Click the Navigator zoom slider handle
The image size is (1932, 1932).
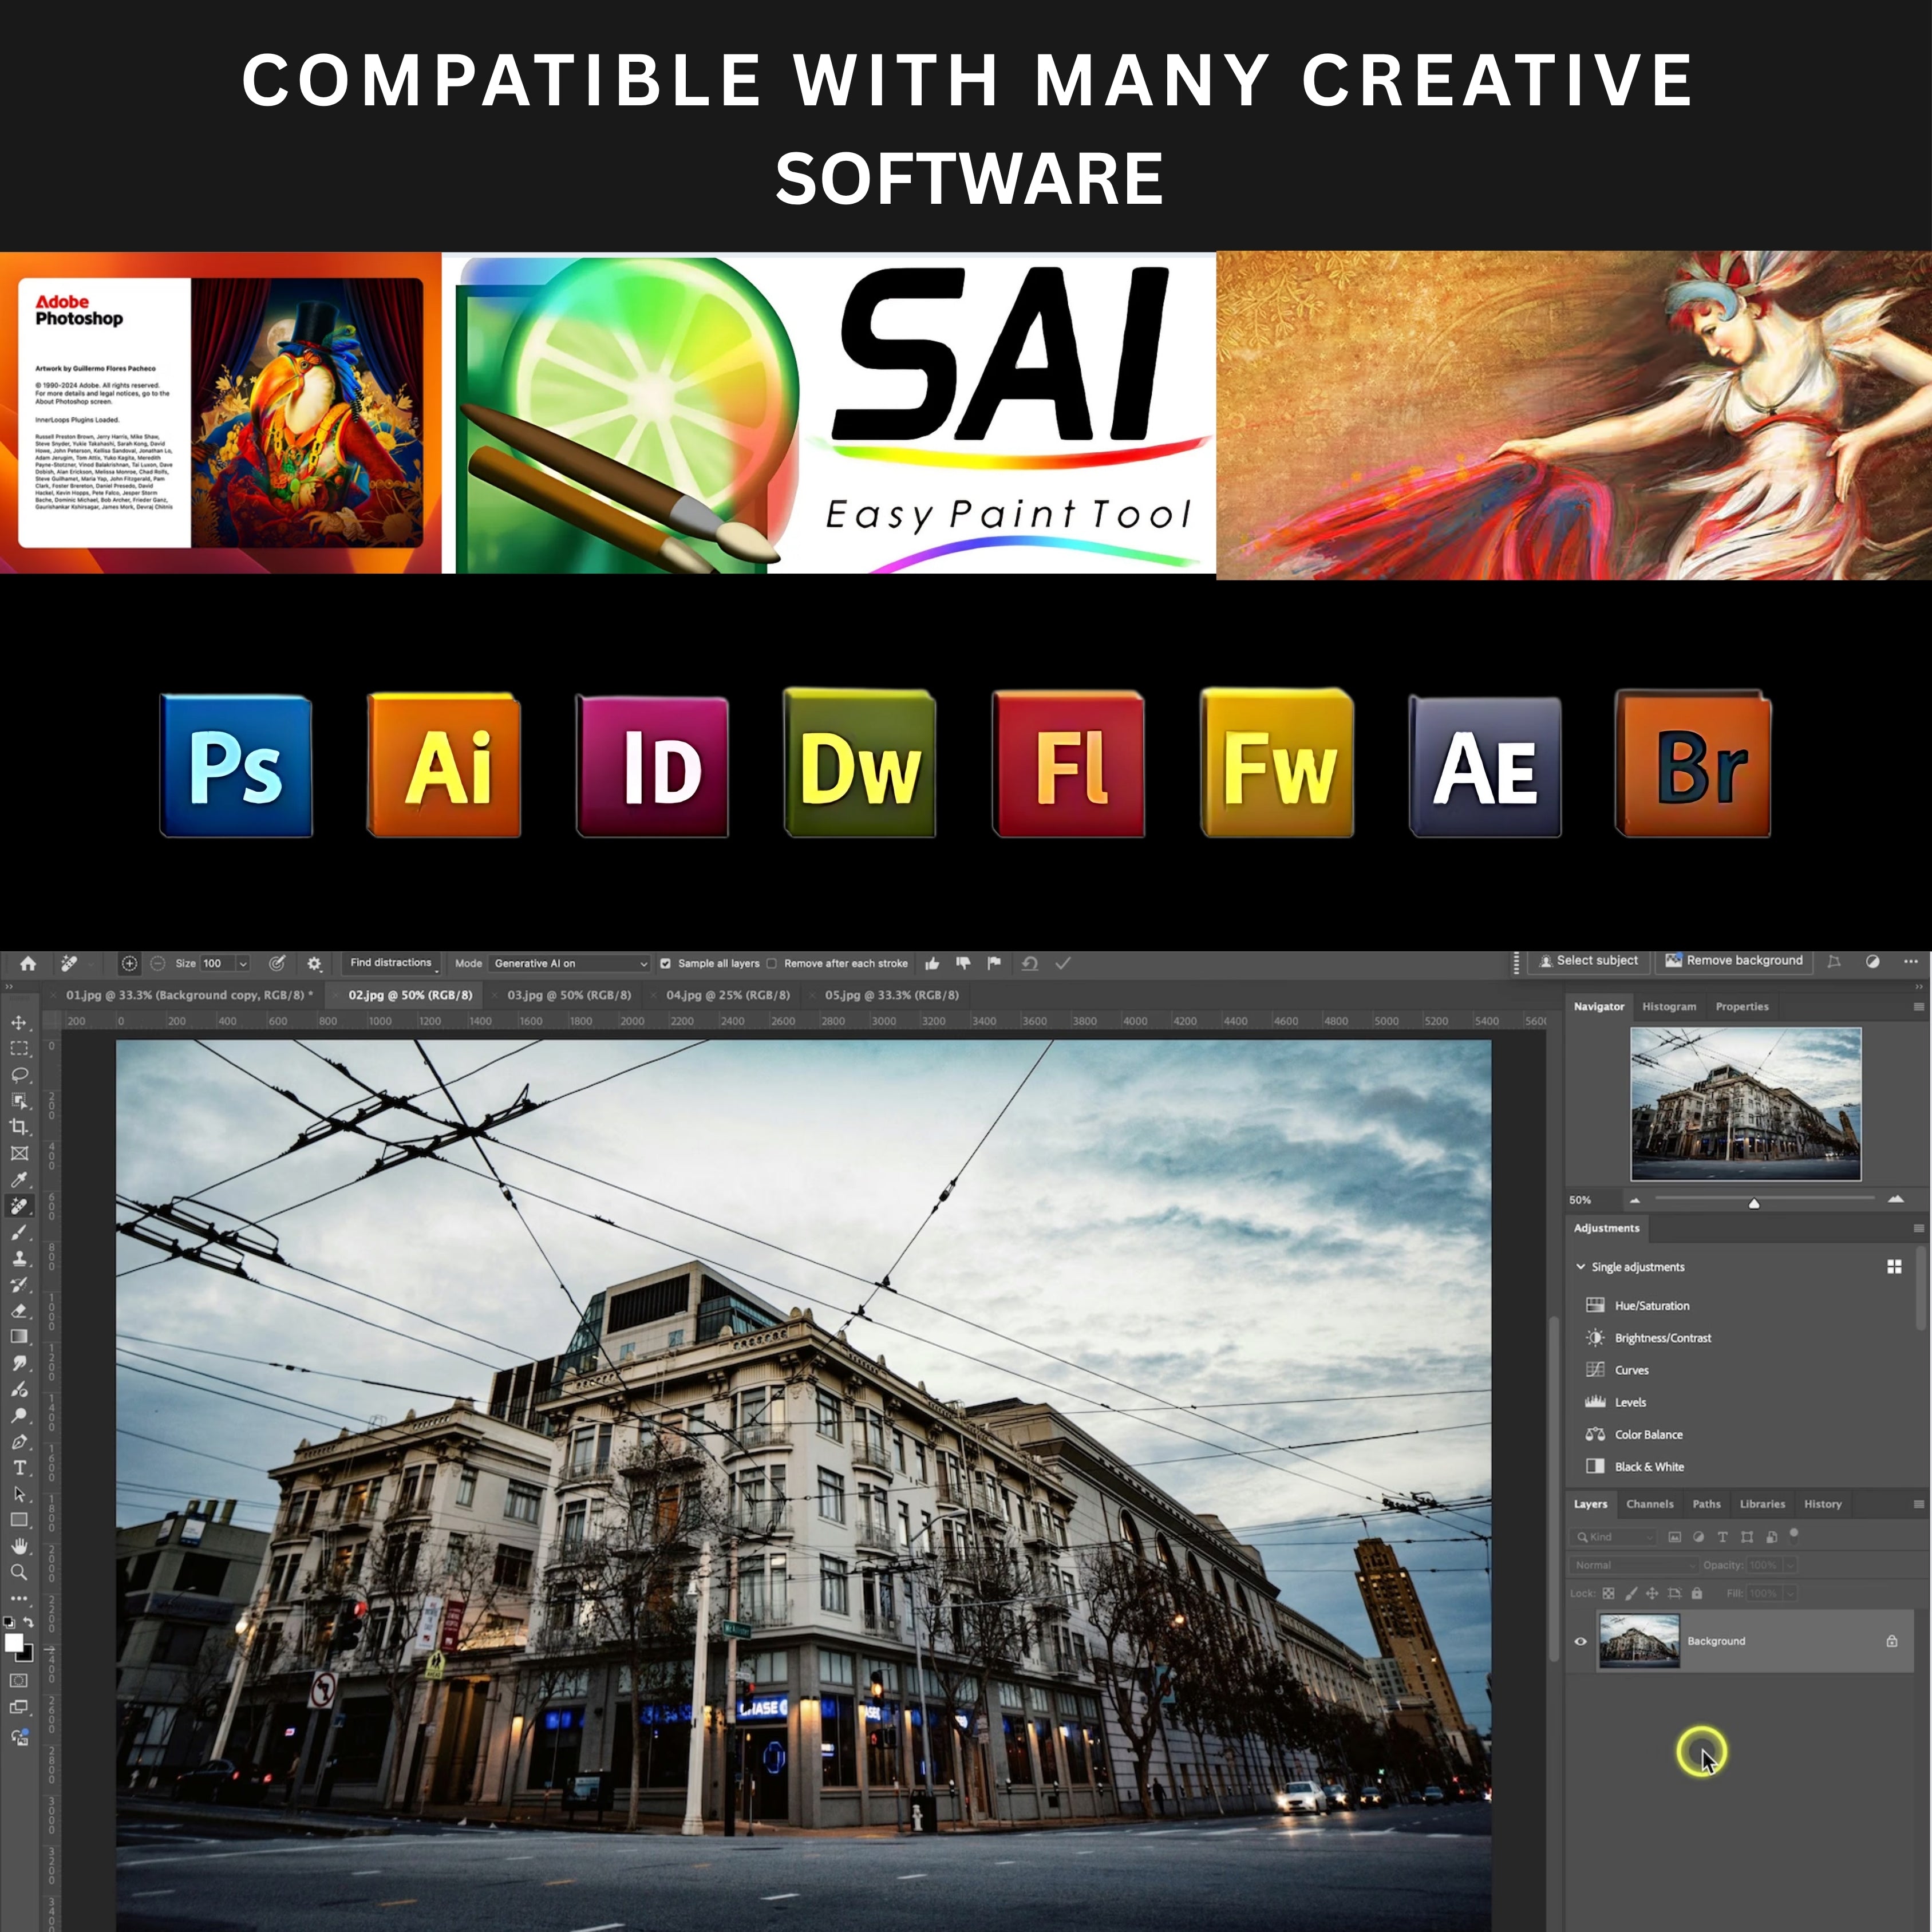point(1754,1204)
